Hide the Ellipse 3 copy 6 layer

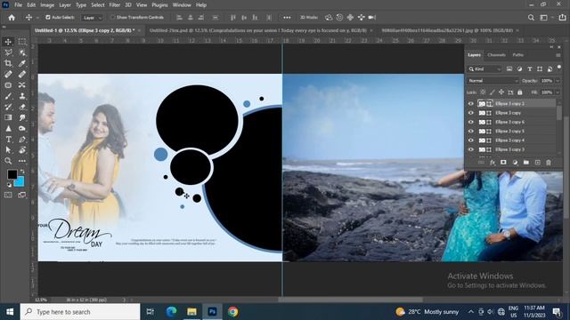click(x=471, y=122)
